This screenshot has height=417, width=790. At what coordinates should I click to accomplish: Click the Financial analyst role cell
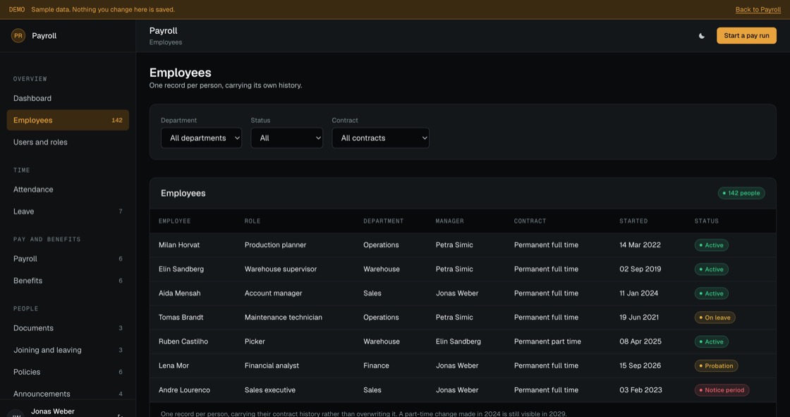tap(272, 366)
